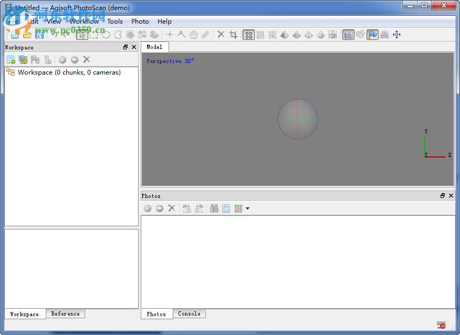Screen dimensions: 460x335
Task: Open the Photo menu
Action: [x=140, y=22]
